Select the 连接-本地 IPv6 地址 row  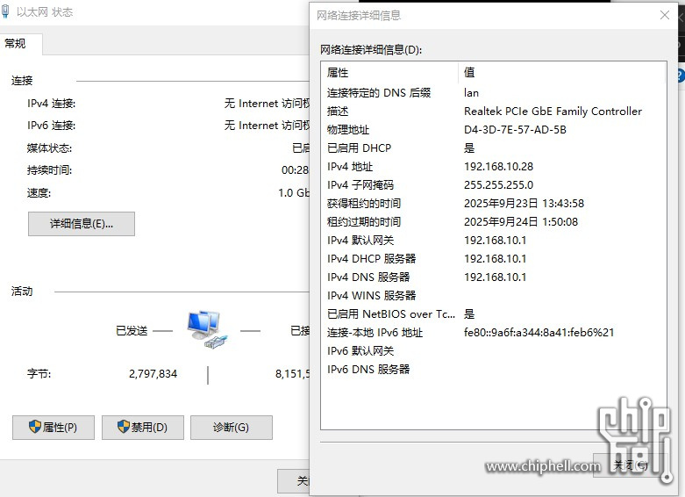(494, 333)
